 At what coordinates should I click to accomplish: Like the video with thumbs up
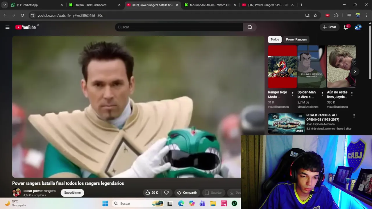[152, 192]
